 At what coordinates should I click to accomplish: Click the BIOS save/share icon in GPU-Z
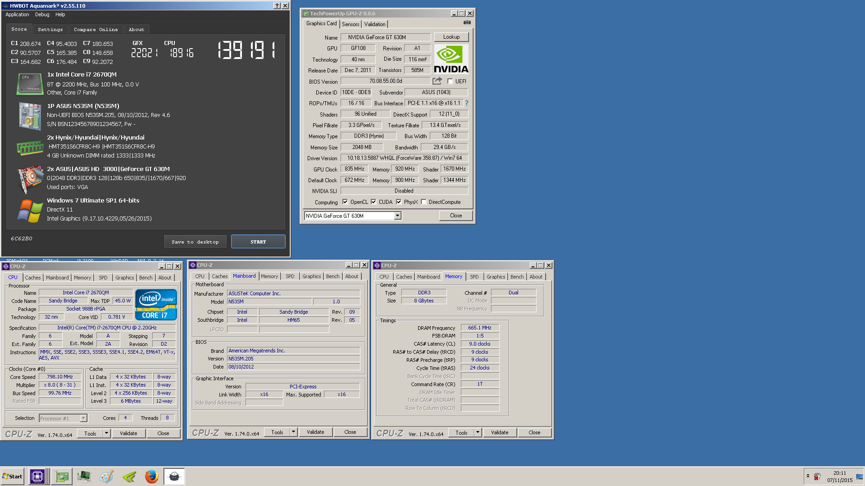437,81
